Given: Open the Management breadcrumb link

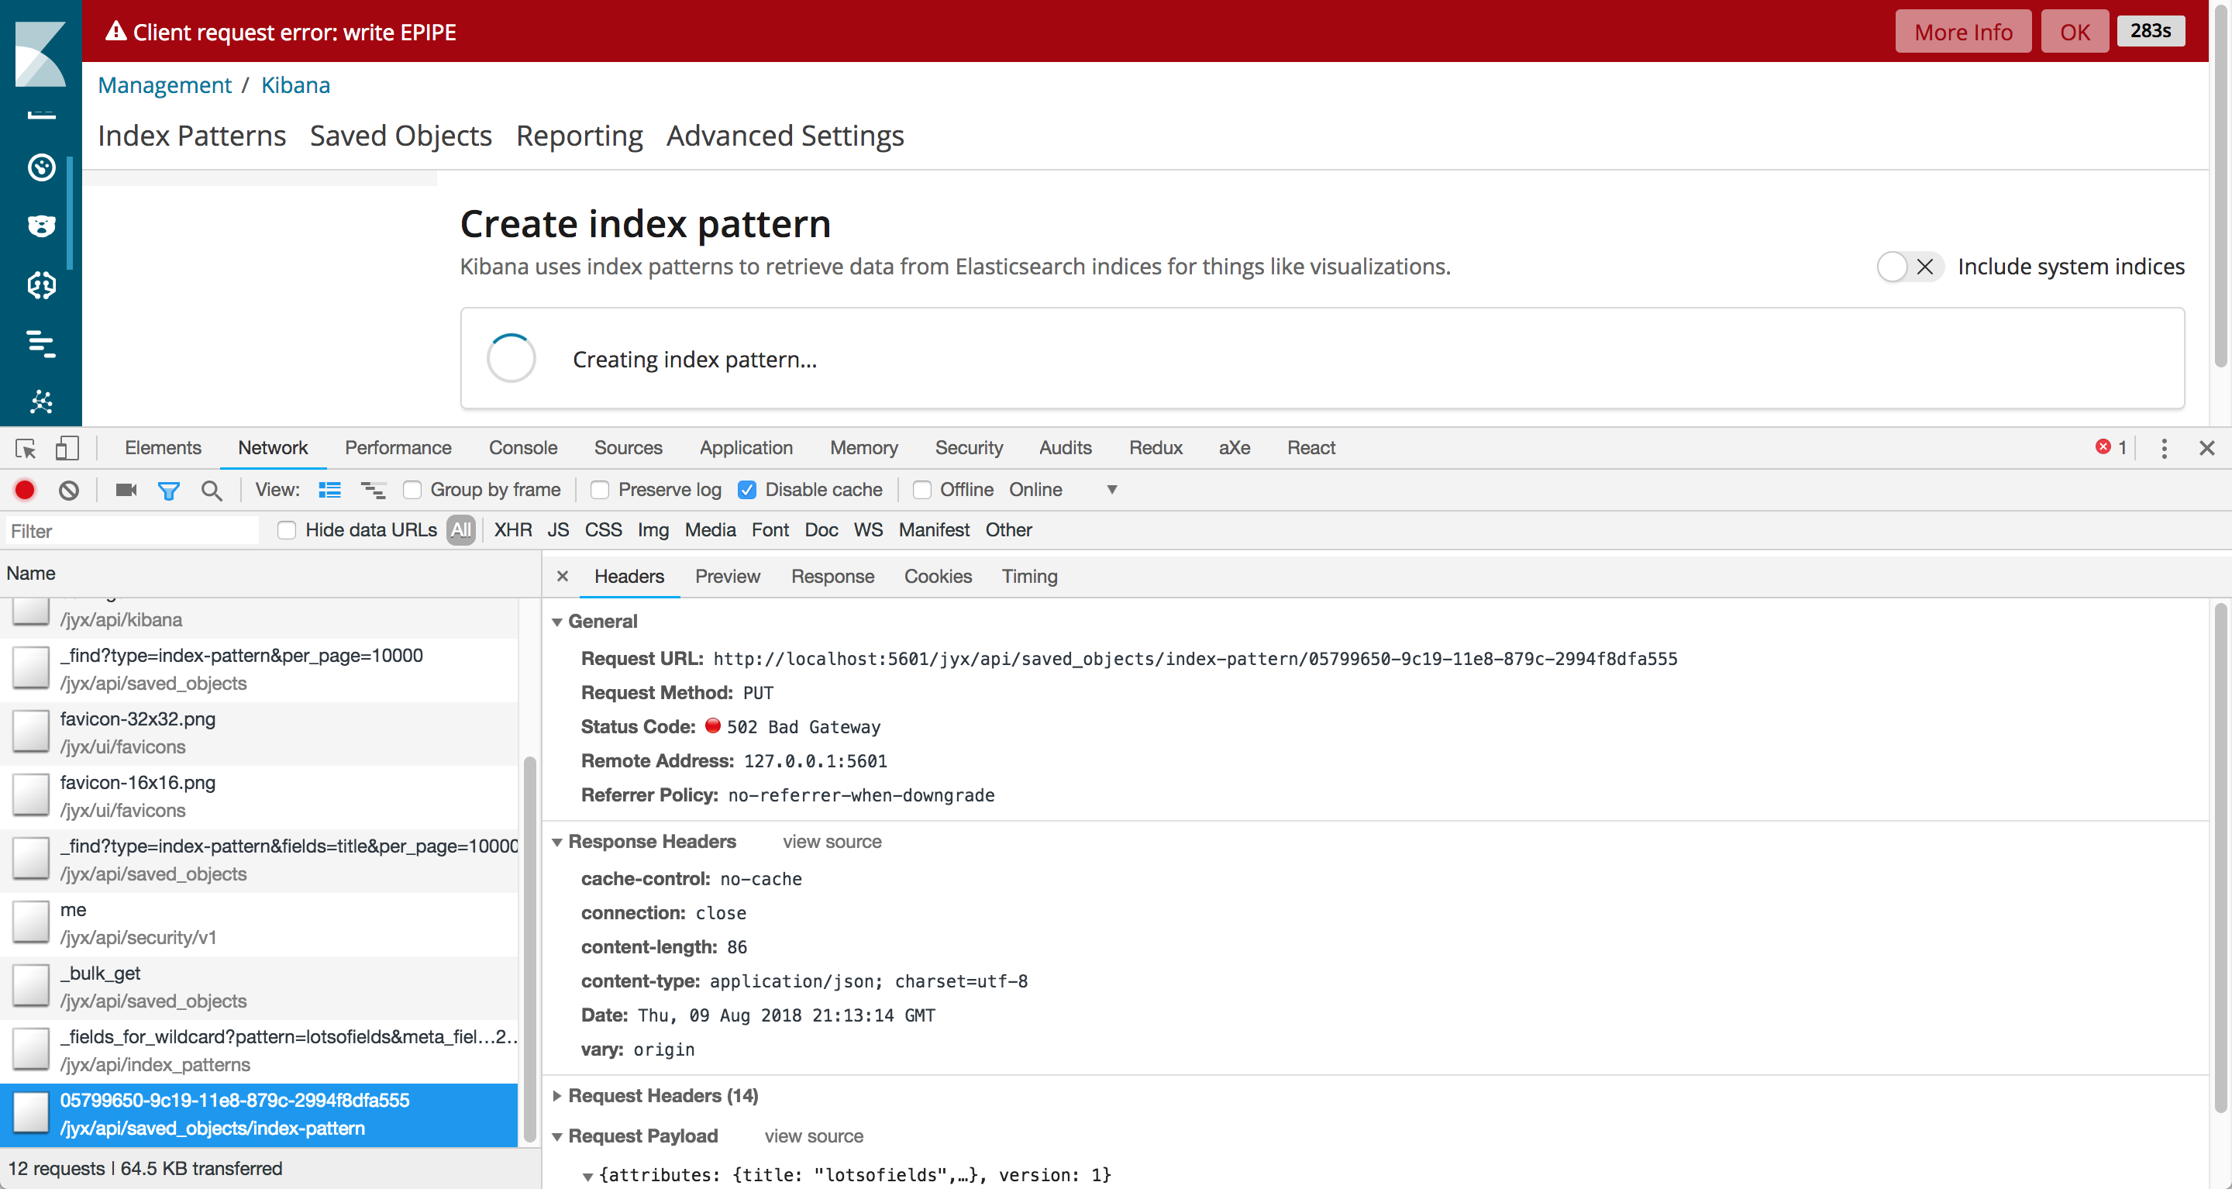Looking at the screenshot, I should pyautogui.click(x=164, y=85).
